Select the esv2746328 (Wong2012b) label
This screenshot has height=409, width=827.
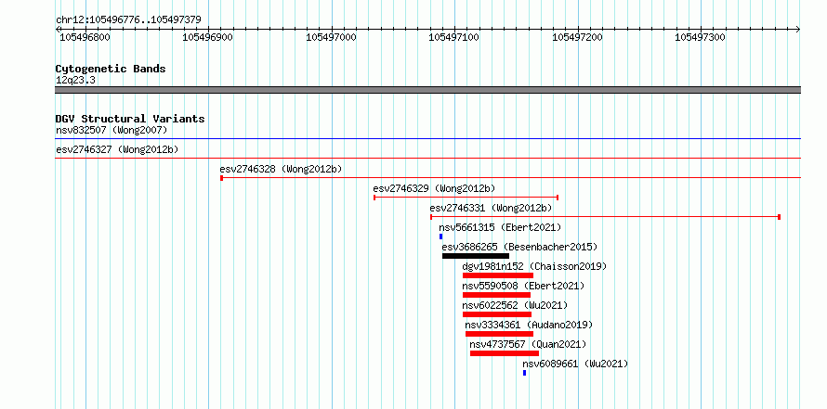(282, 169)
